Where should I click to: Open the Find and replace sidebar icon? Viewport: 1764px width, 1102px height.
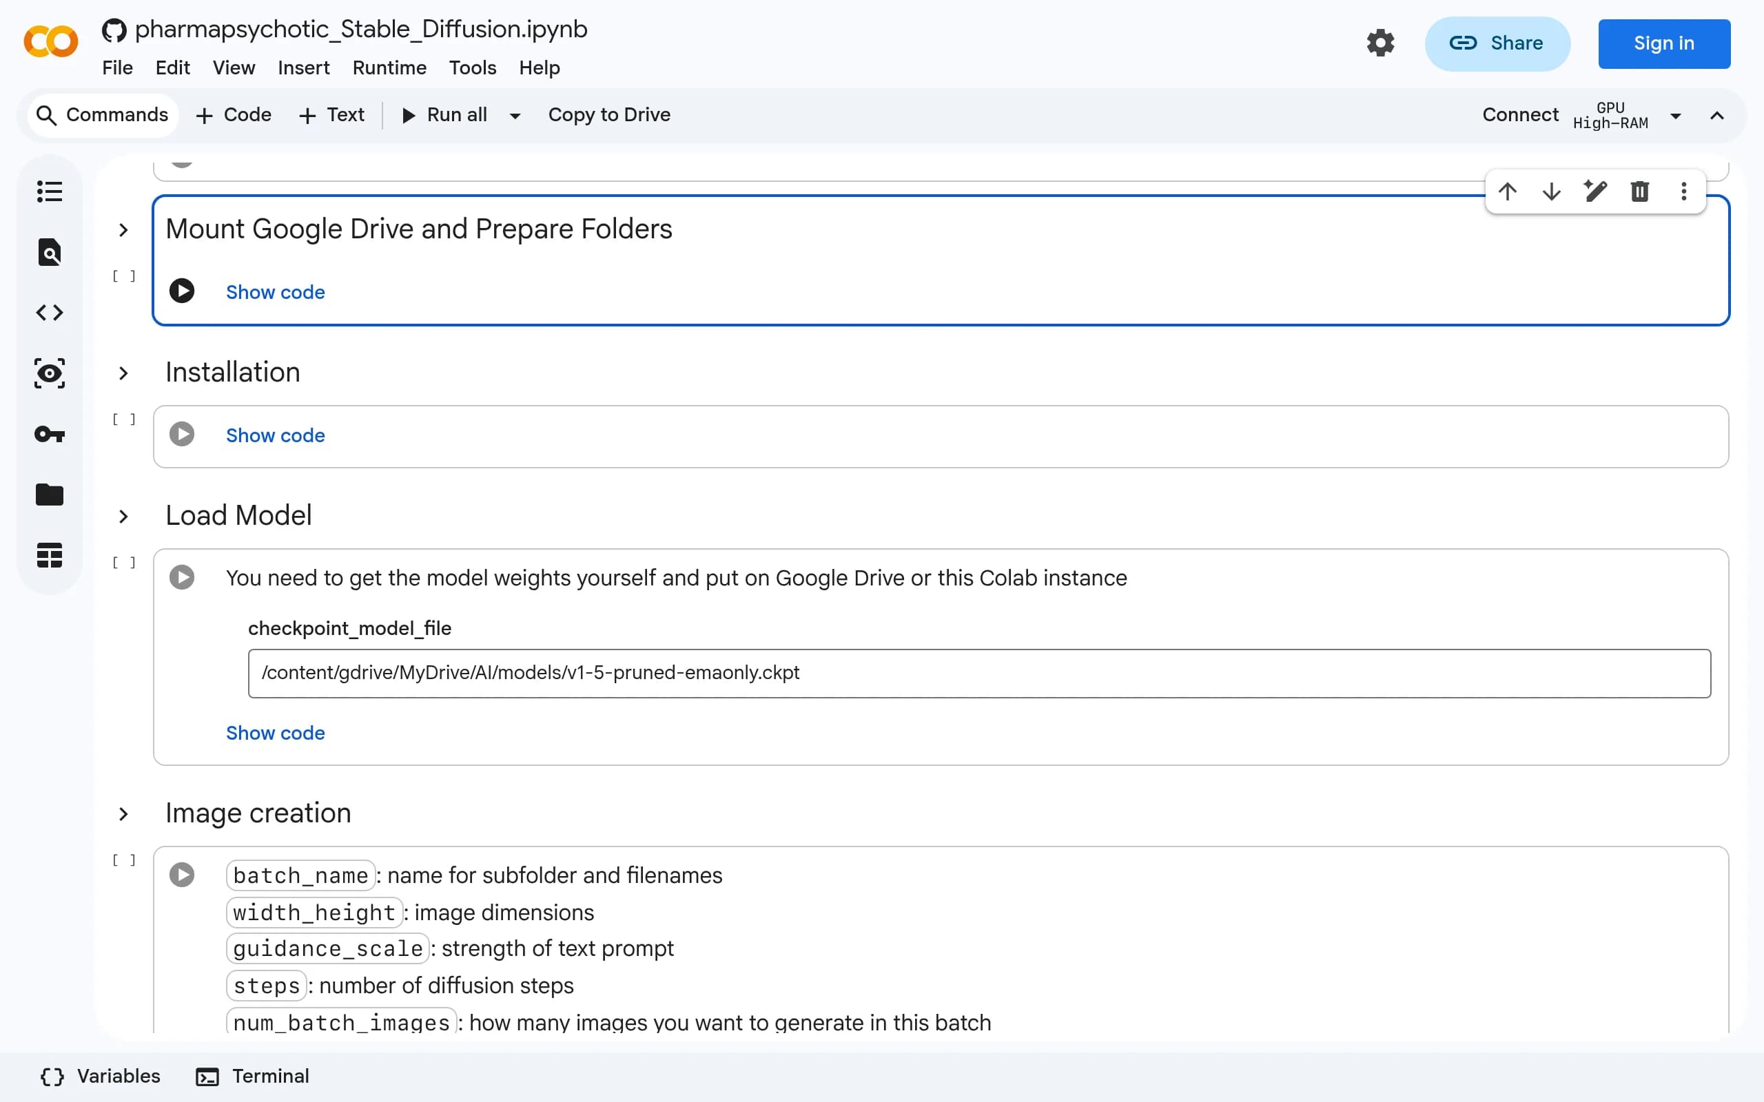(x=50, y=252)
